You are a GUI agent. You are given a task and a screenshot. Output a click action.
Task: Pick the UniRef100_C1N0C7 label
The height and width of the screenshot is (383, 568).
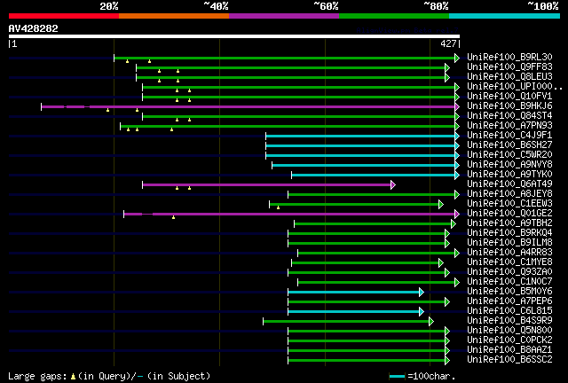click(x=509, y=282)
